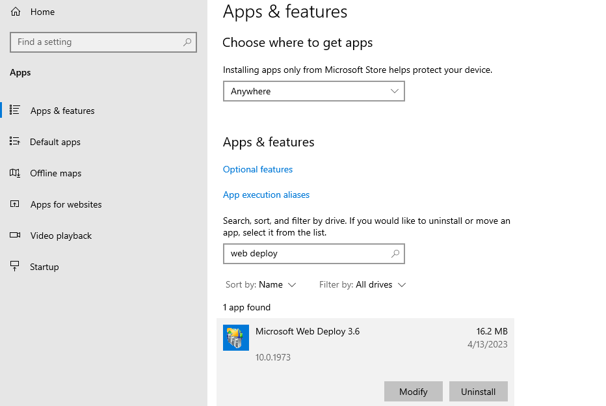Open the Anywhere app source dropdown

[314, 91]
